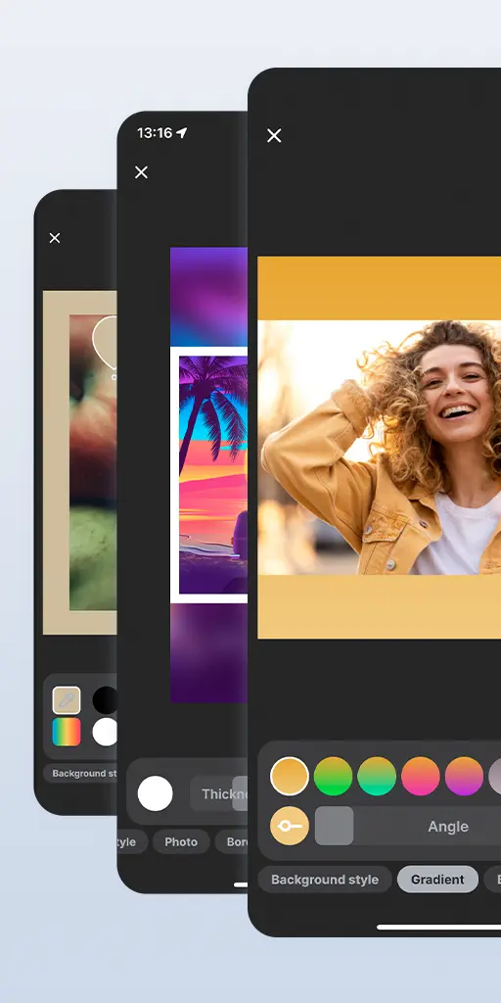Tap the gradient direction key icon
Screen dimensions: 501x1003
click(x=290, y=826)
